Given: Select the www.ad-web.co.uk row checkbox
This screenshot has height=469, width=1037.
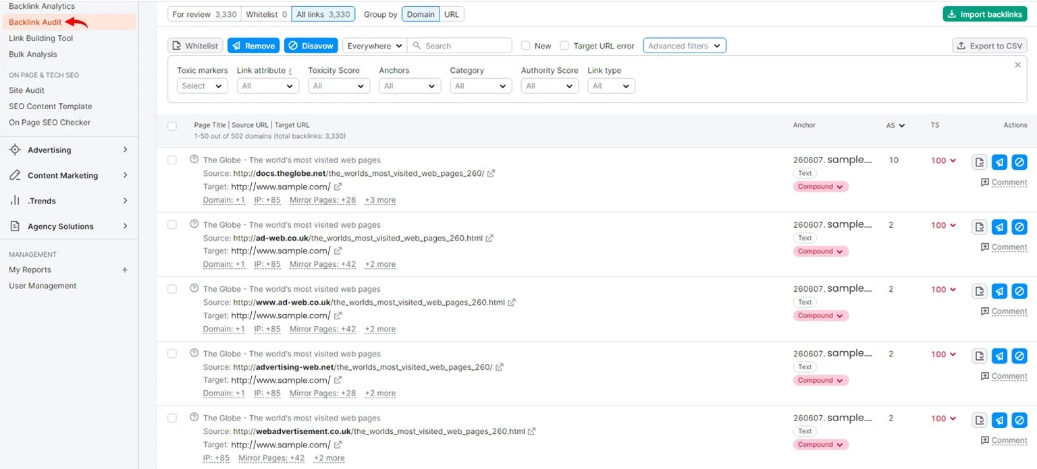Looking at the screenshot, I should (x=172, y=288).
